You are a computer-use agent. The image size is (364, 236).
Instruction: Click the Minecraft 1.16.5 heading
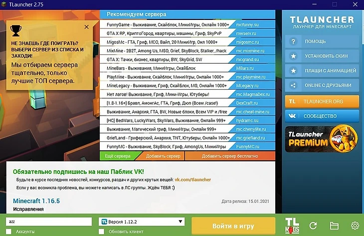[x=36, y=201]
